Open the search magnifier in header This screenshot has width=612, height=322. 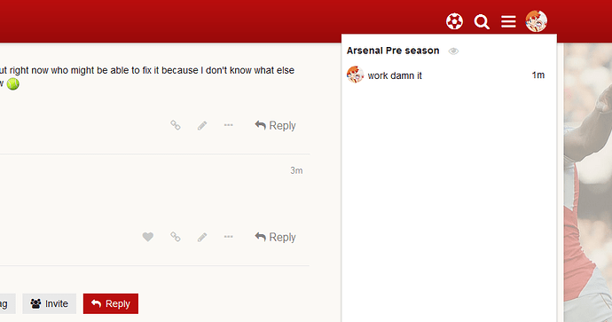[482, 21]
